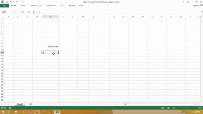Click the zoom slider in the status bar
Screen dimensions: 203x114
point(187,108)
